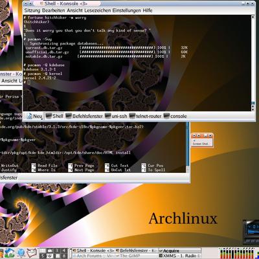Click the Neu new-session button
The image size is (259, 259).
[34, 116]
